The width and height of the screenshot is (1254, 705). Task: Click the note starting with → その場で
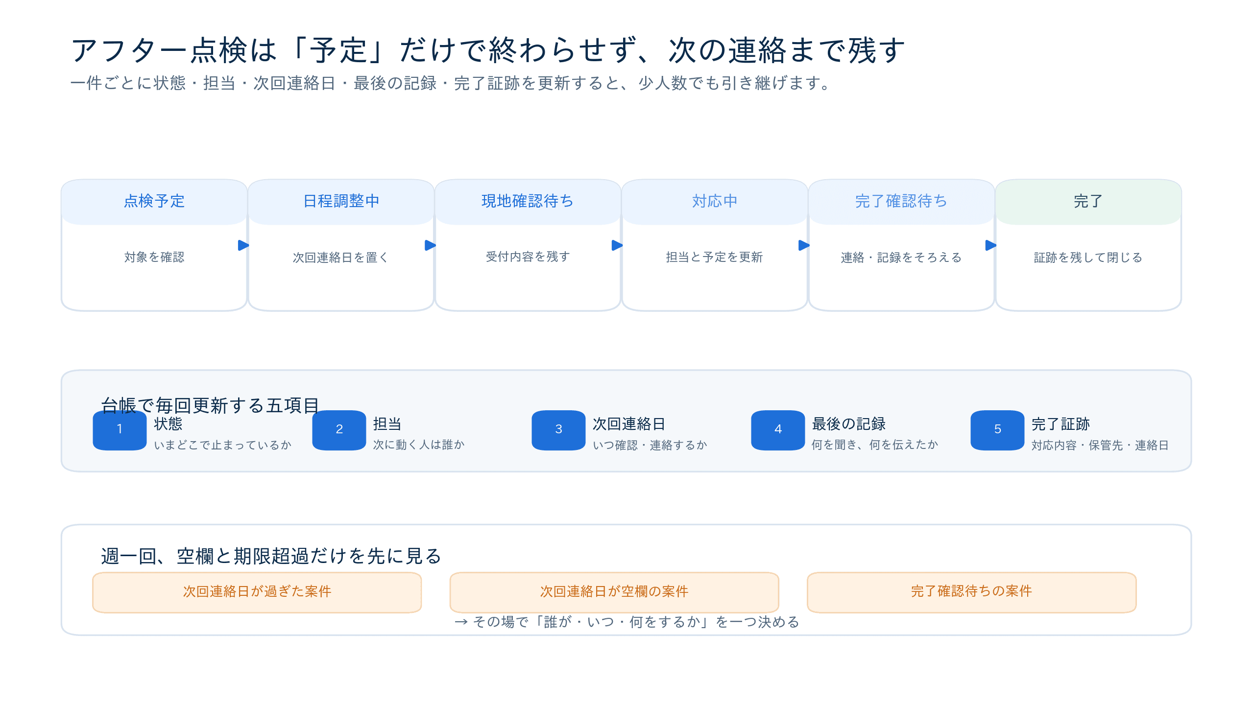(627, 622)
